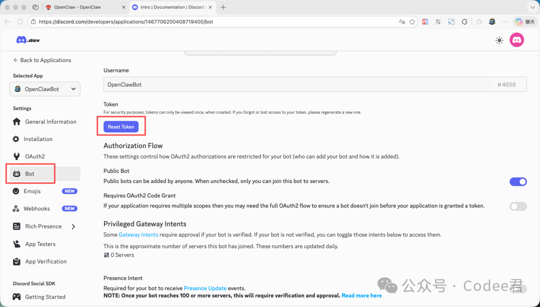Disable the Public Bot toggle
The width and height of the screenshot is (540, 307).
coord(518,181)
